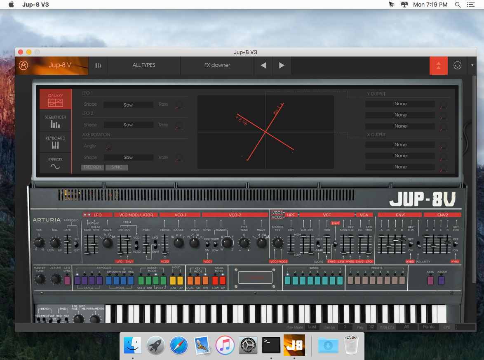Toggle the ENV1 KEY FLW OFF/ON switch
The image size is (484, 360).
(x=411, y=244)
